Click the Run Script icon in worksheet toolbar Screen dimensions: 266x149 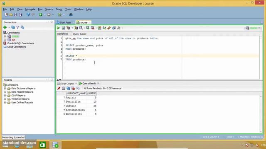point(63,28)
